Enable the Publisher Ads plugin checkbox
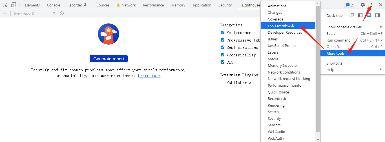Image resolution: width=385 pixels, height=142 pixels. coord(223,83)
